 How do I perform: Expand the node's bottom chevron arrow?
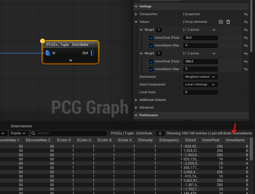[x=71, y=60]
